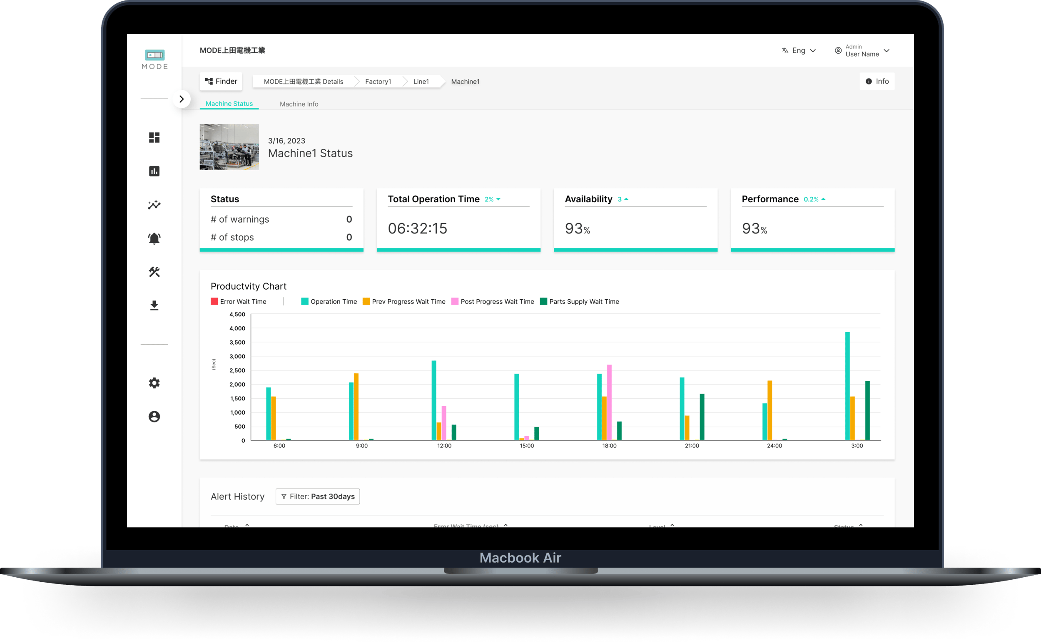
Task: Click the download icon in the sidebar
Action: (154, 305)
